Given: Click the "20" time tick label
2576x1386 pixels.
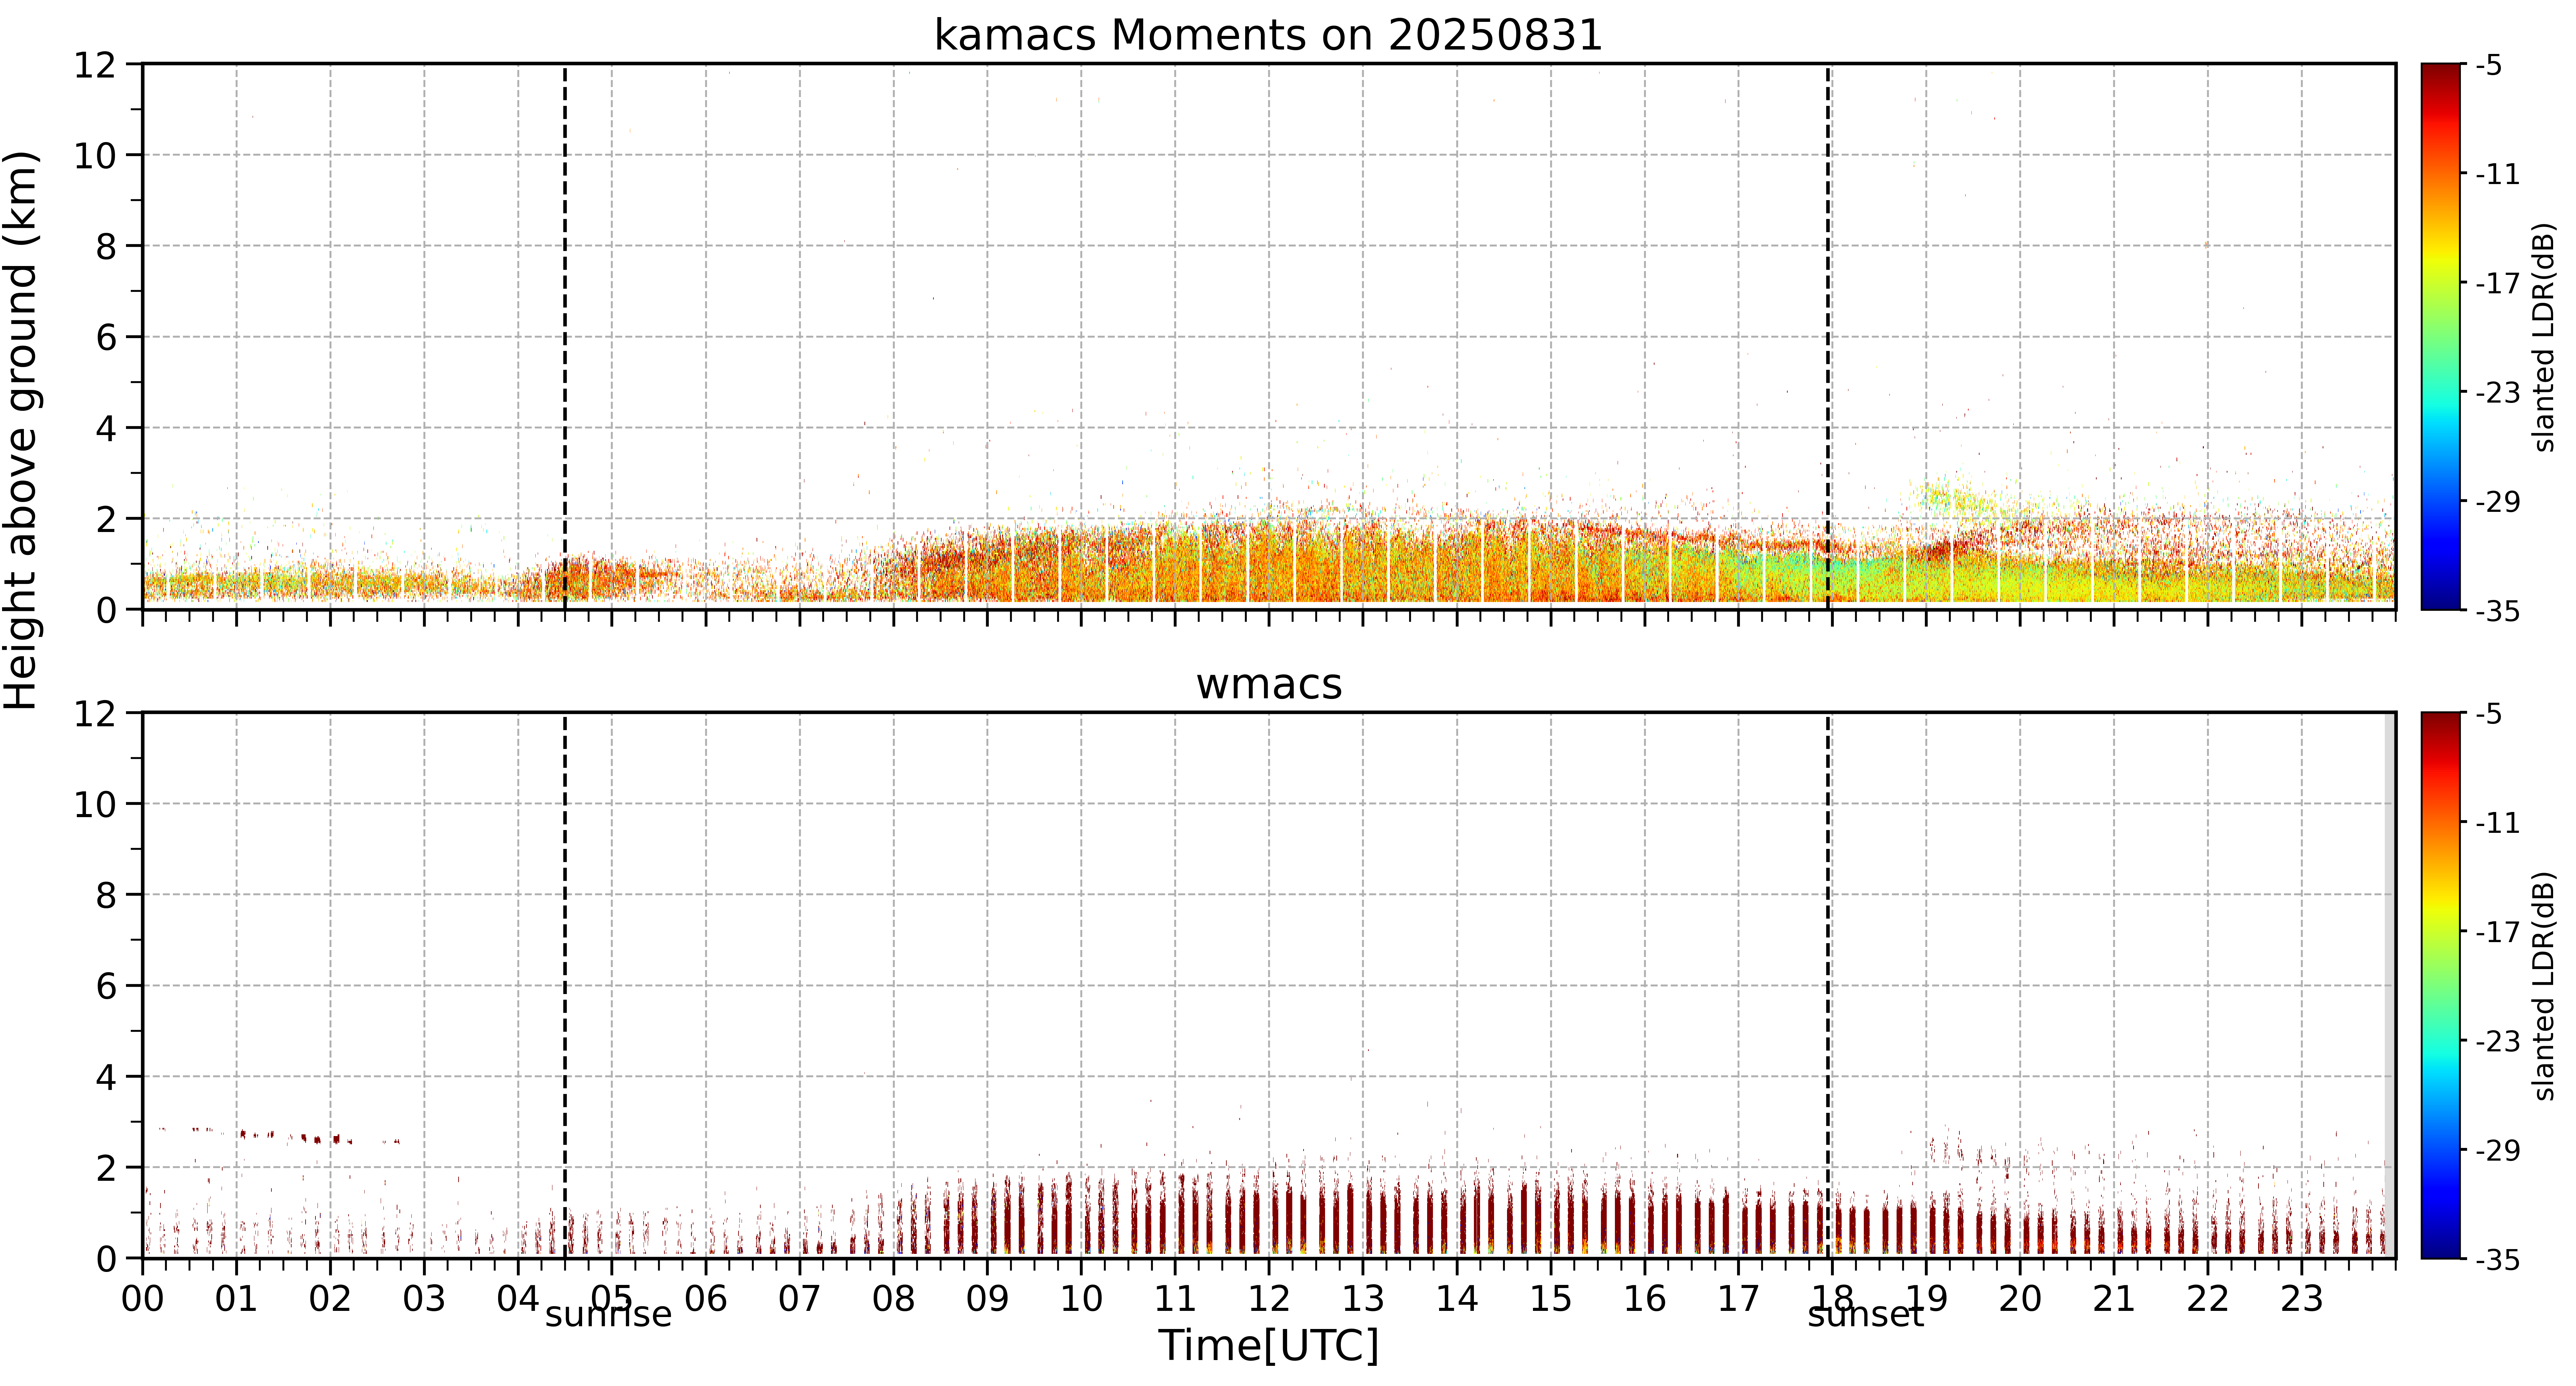Looking at the screenshot, I should (x=2020, y=1299).
